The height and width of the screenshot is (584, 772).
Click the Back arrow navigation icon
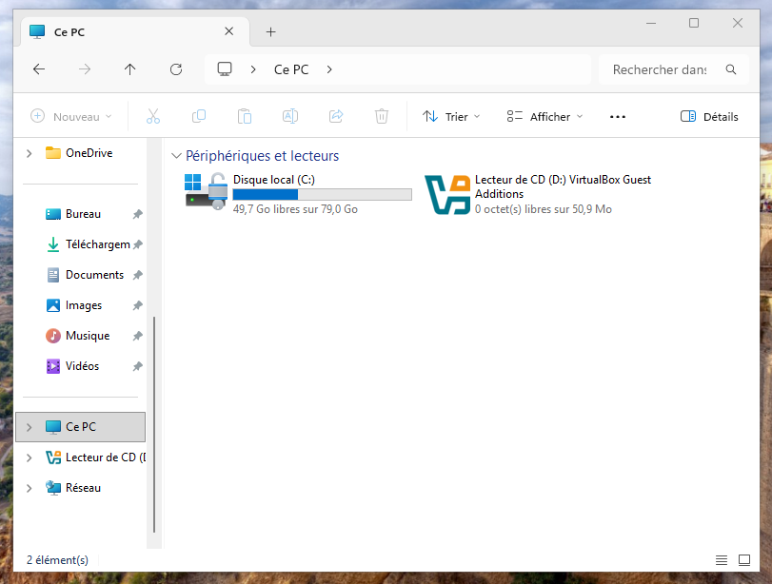(39, 69)
